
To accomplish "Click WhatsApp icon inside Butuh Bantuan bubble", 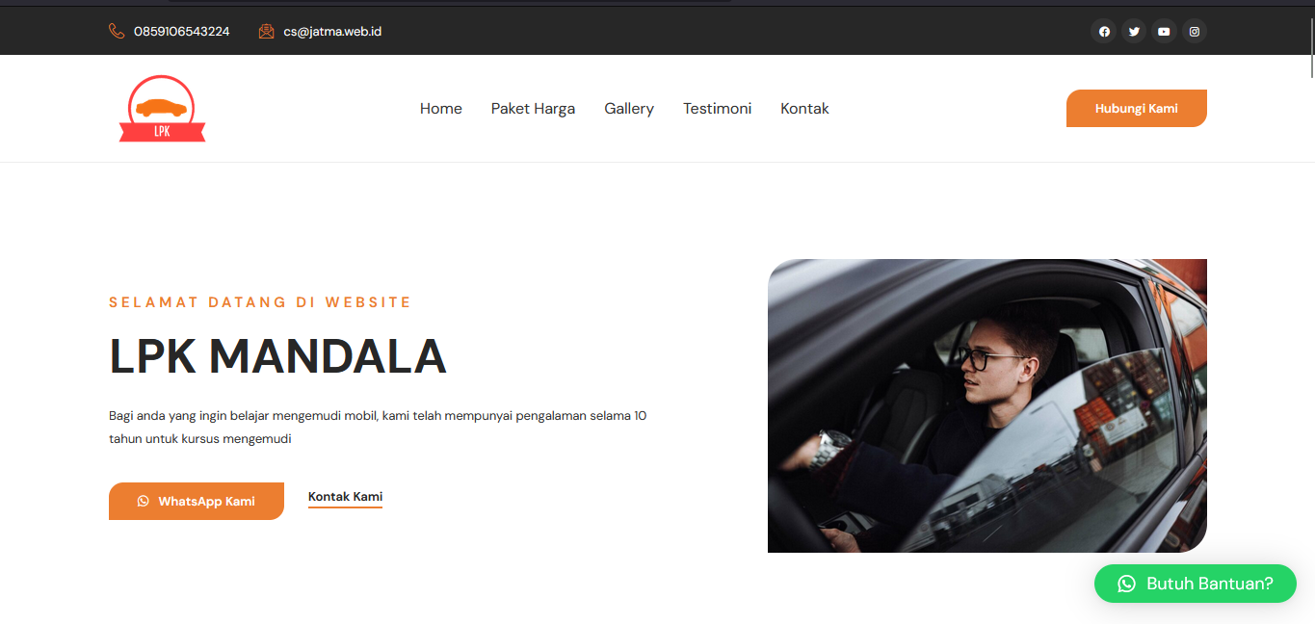I will coord(1126,584).
